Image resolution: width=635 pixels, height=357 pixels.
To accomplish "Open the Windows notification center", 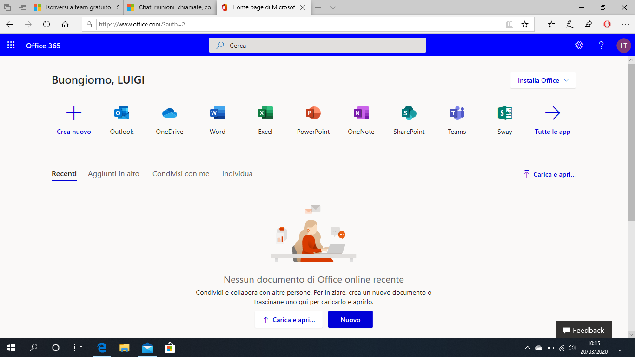I will tap(620, 348).
